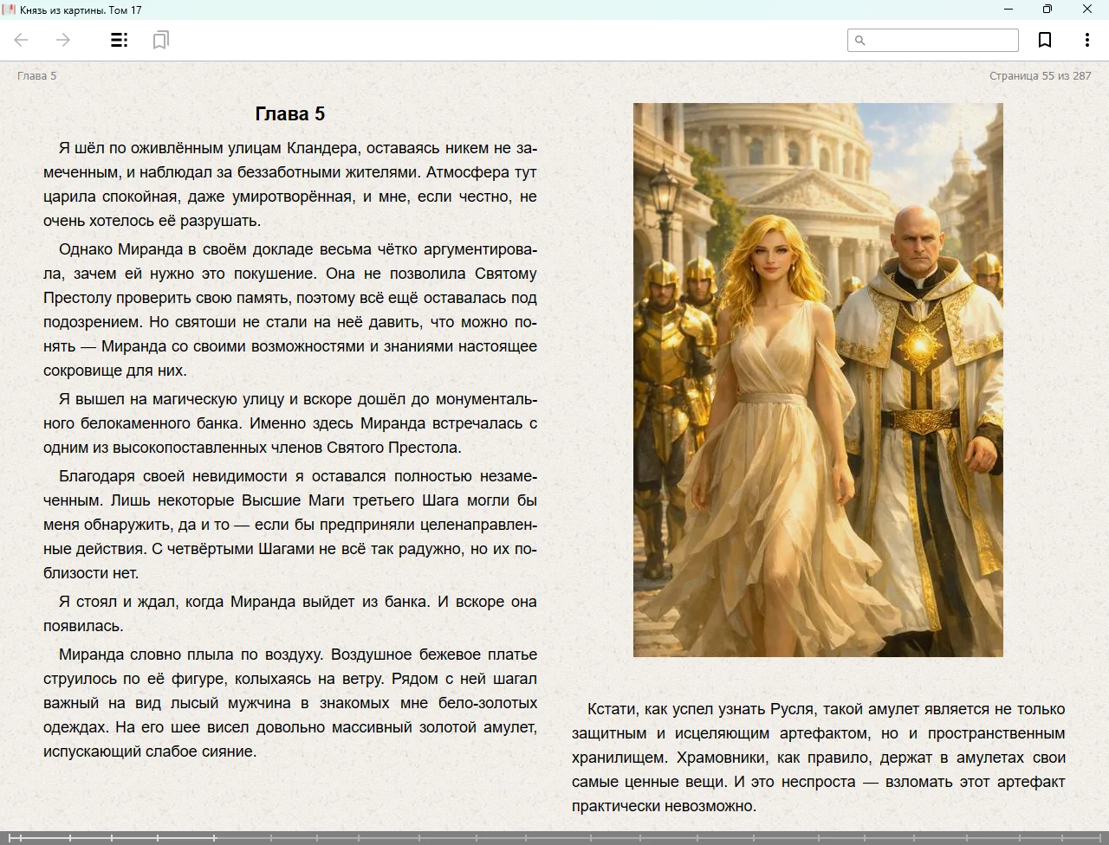The width and height of the screenshot is (1109, 845).
Task: Bookmark the current page
Action: 1045,40
